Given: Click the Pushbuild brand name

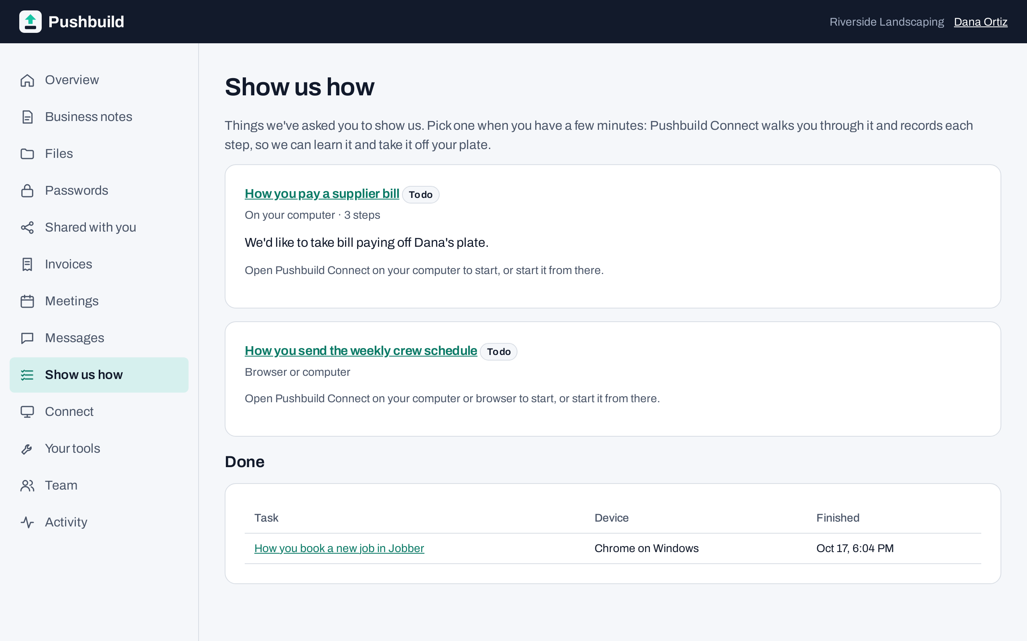Looking at the screenshot, I should tap(86, 22).
